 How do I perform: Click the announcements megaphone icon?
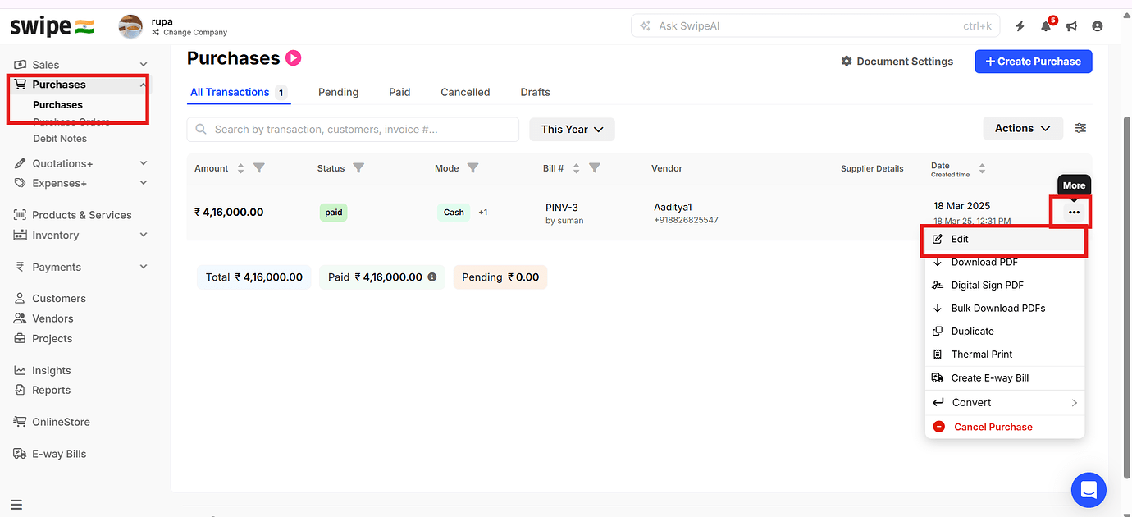tap(1072, 25)
